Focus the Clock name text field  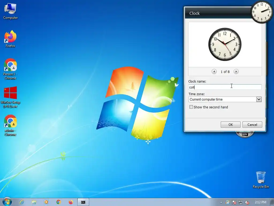(x=225, y=87)
